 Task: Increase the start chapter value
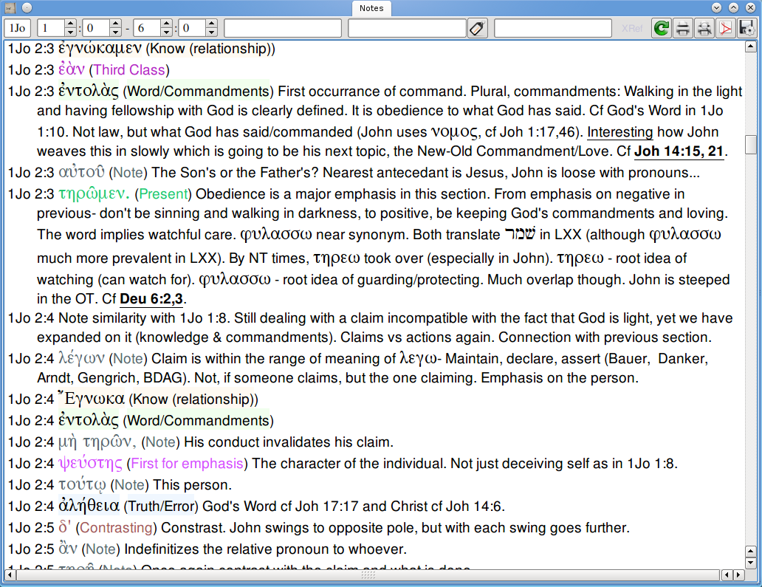click(x=70, y=24)
